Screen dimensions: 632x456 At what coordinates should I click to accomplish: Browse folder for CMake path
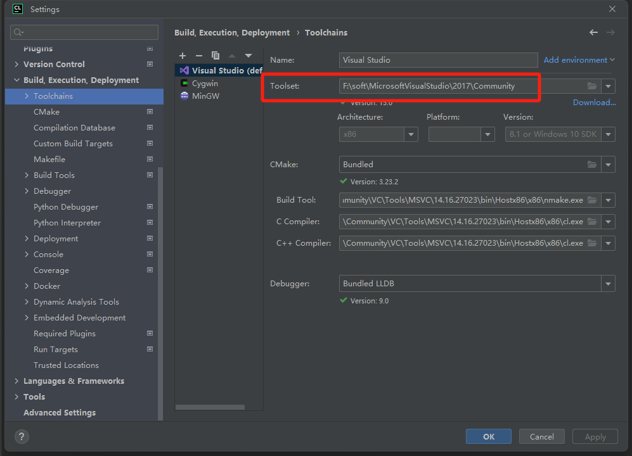click(591, 165)
